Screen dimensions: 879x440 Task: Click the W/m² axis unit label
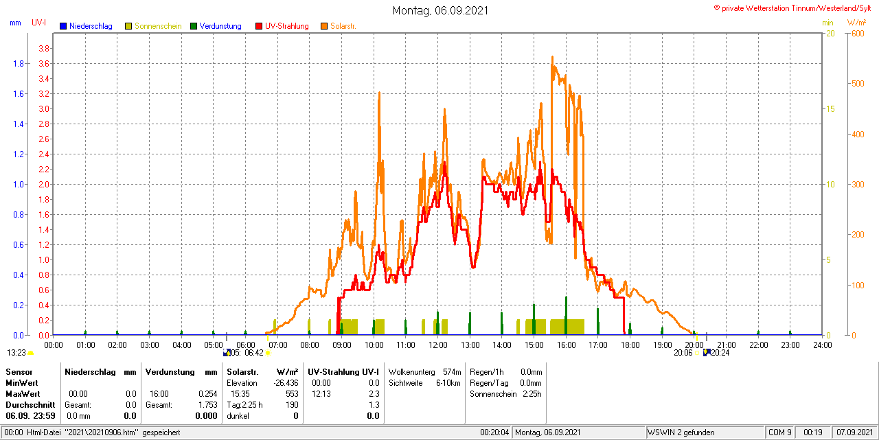(x=856, y=23)
